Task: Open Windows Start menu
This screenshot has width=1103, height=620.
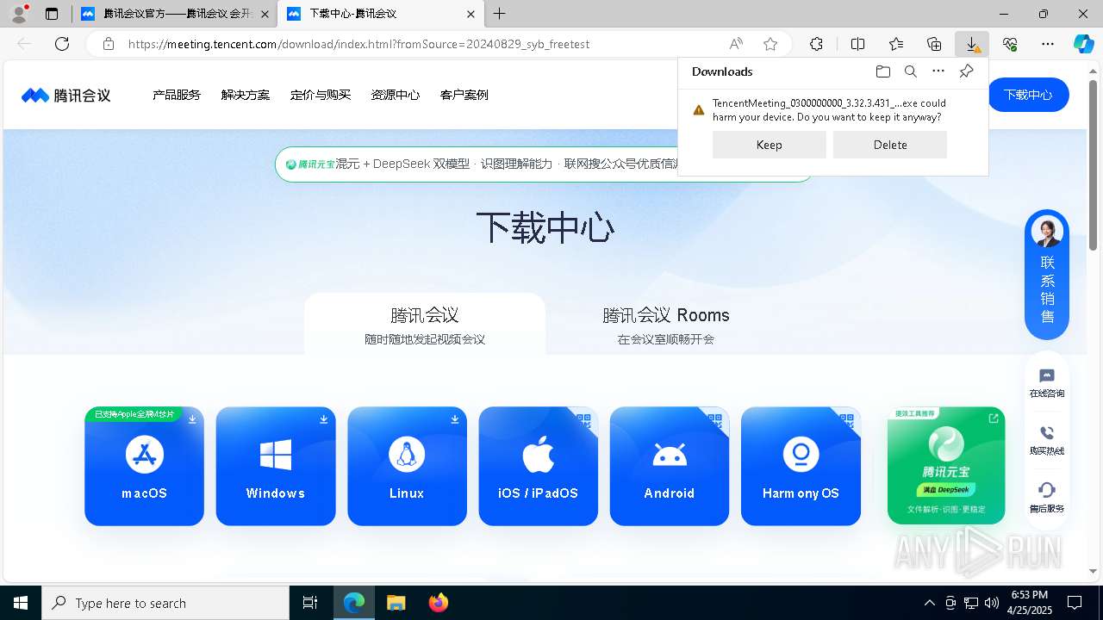Action: (21, 603)
